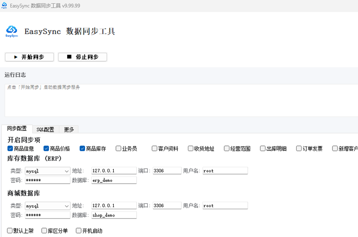Viewport: 358px width, 237px height.
Task: Click the 库存数据库 (ERP) heading
Action: coord(34,159)
